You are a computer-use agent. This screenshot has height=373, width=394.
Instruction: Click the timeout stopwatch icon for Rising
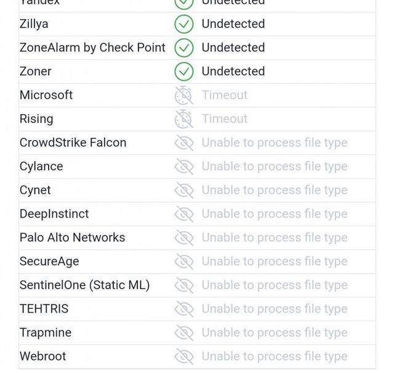coord(183,119)
